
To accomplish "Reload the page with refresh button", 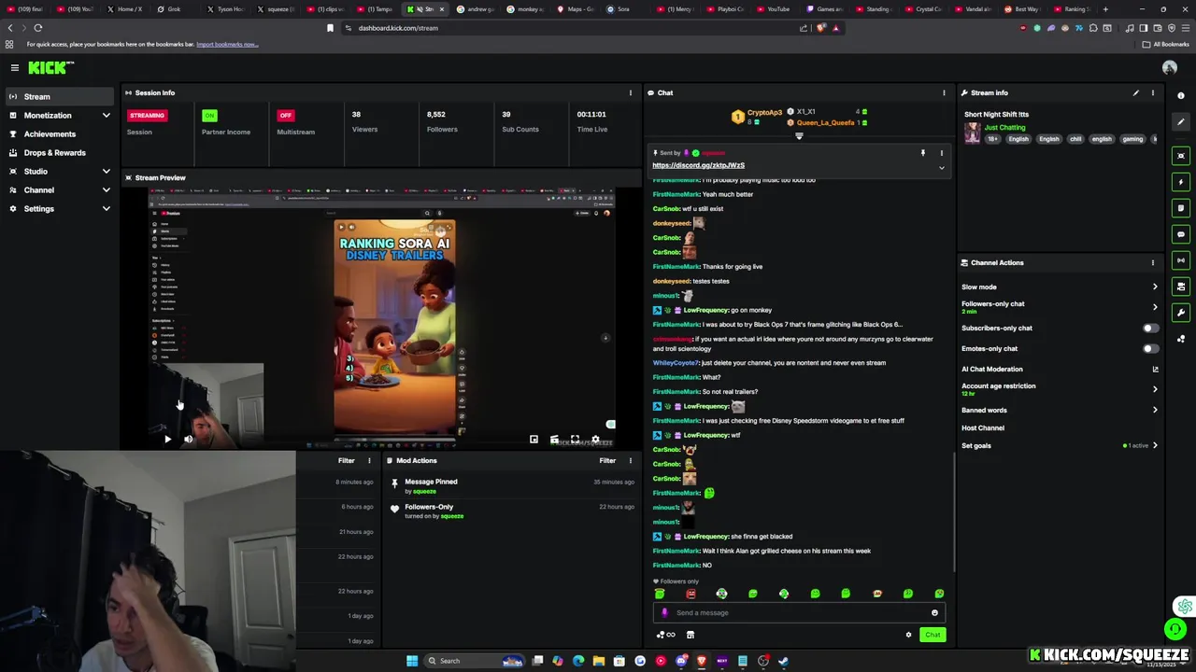I will tap(37, 28).
